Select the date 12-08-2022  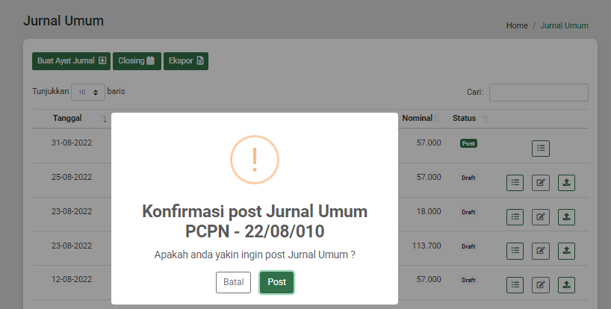pos(72,279)
